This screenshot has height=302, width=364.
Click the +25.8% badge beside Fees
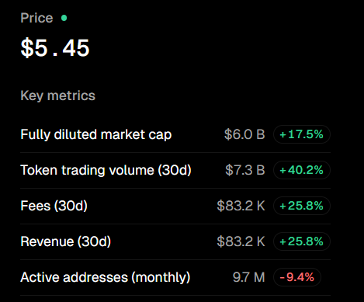tap(302, 206)
